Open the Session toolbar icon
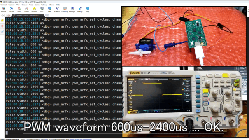This screenshot has height=140, width=249. point(4,9)
